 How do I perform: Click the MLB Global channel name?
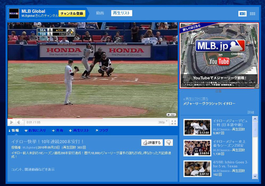point(33,11)
